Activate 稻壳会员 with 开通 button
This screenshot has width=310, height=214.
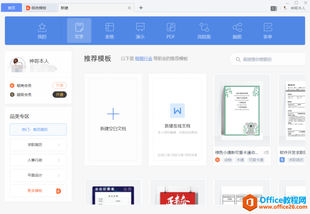tap(60, 86)
